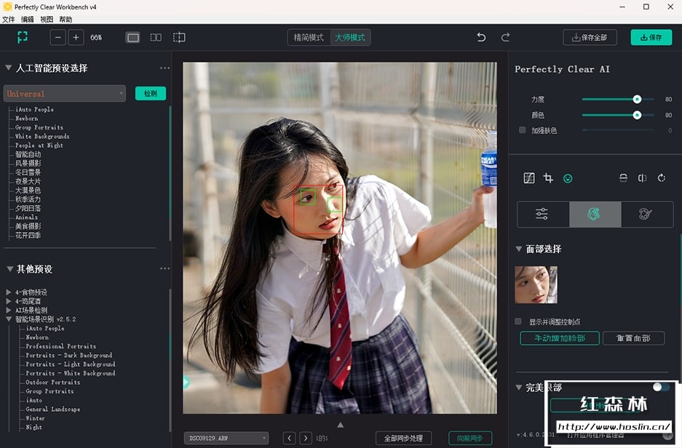Zoom out with the minus button
The height and width of the screenshot is (448, 682).
coord(58,37)
